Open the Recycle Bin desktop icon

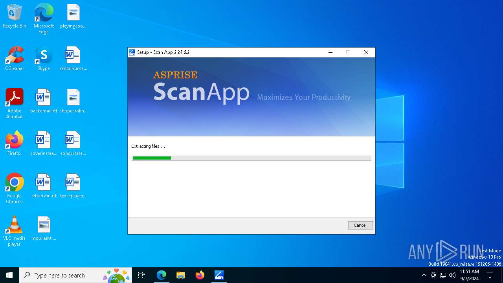click(x=15, y=17)
